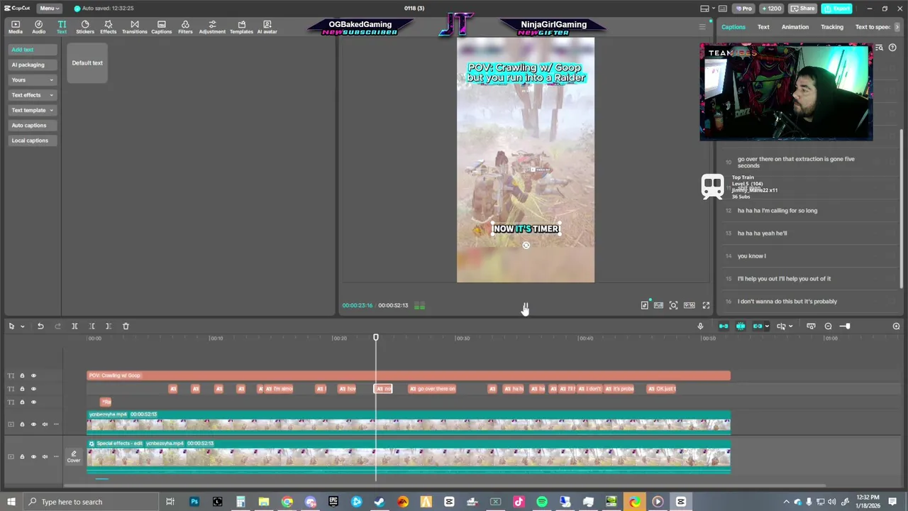This screenshot has width=908, height=511.
Task: Click the Windows taskbar search box
Action: [x=90, y=502]
